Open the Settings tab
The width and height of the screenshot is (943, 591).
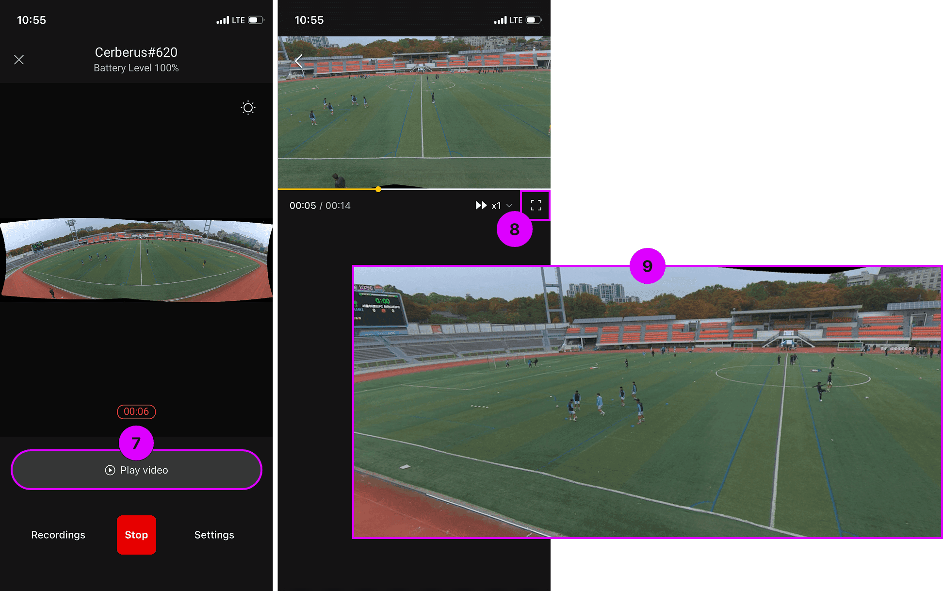pos(214,535)
